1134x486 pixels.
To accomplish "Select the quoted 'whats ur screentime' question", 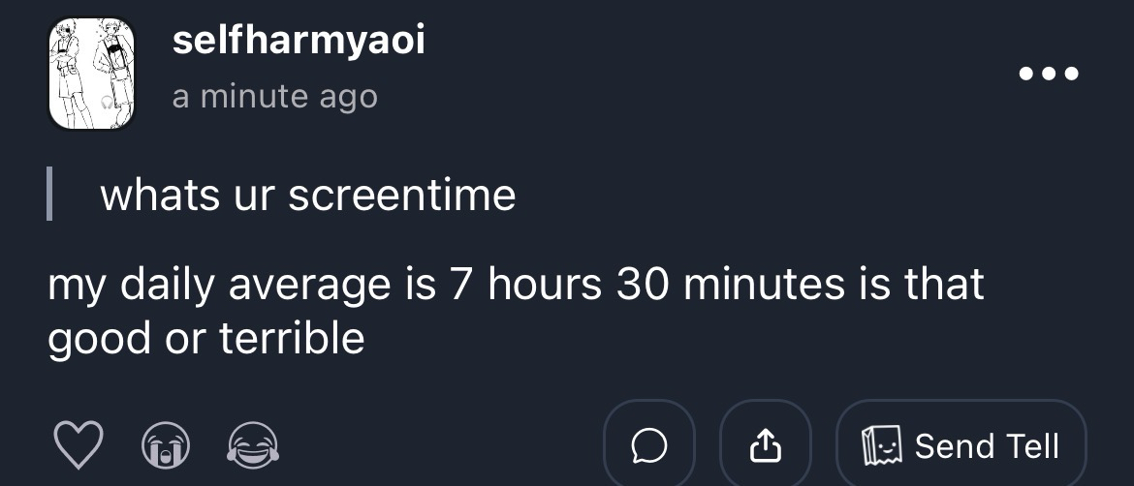I will (308, 196).
